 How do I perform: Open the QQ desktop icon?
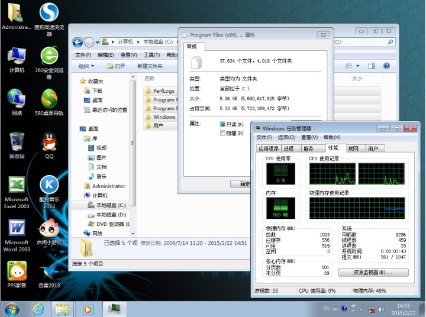[x=49, y=143]
